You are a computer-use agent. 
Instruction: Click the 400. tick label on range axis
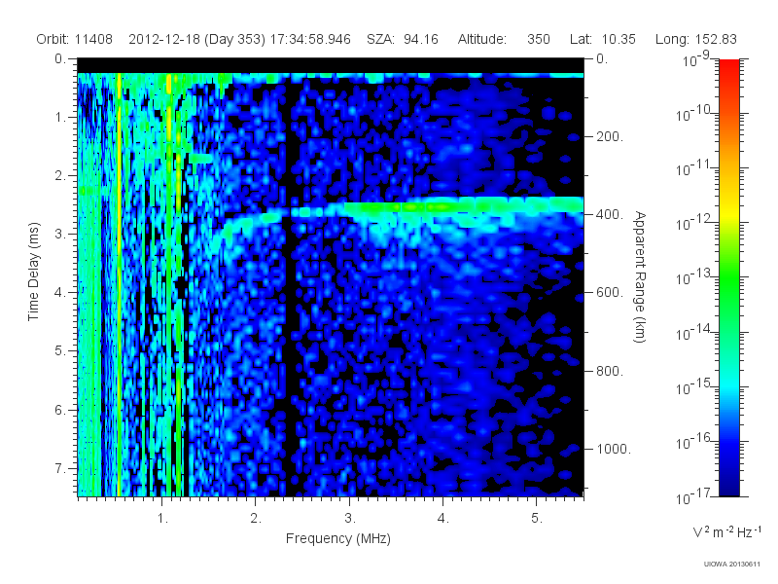pos(610,214)
